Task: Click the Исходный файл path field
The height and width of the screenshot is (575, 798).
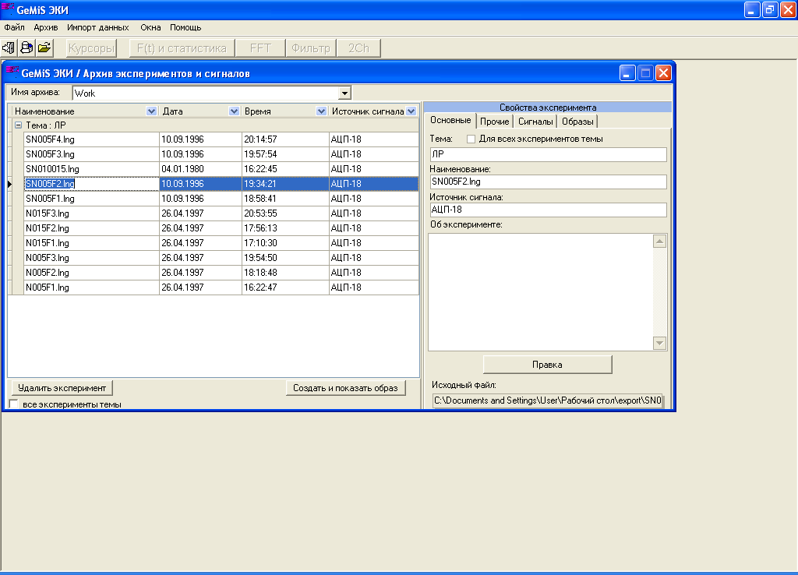Action: pyautogui.click(x=548, y=400)
